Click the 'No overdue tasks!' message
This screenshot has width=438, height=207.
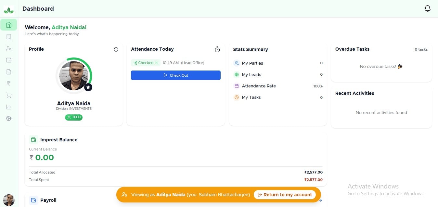[x=381, y=66]
